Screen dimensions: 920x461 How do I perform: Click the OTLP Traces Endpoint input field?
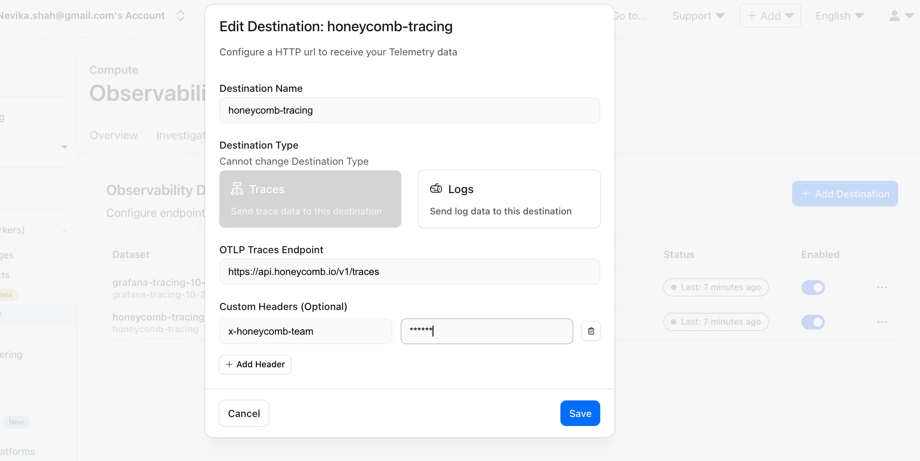pos(409,272)
